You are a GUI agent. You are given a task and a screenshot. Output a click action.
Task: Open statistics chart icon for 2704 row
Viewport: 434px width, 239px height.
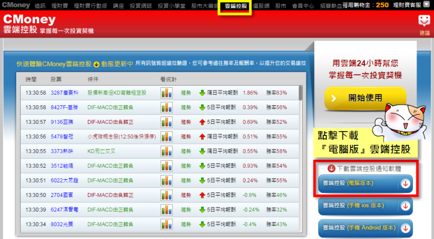click(x=166, y=195)
